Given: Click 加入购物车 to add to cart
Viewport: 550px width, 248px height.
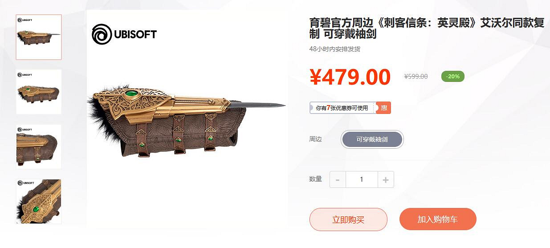Looking at the screenshot, I should point(438,220).
